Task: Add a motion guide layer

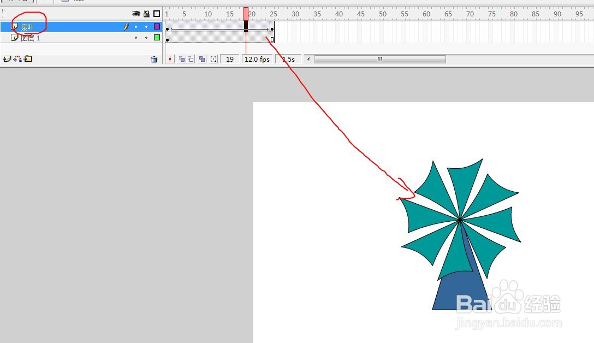Action: click(17, 59)
